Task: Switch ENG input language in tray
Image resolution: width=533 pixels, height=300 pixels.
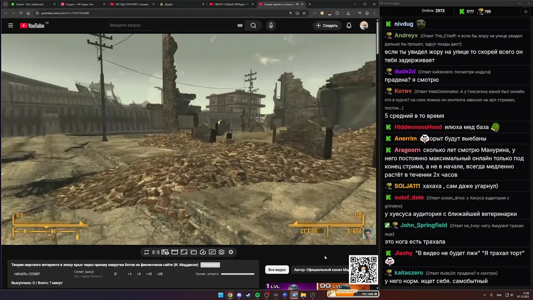Action: [499, 295]
